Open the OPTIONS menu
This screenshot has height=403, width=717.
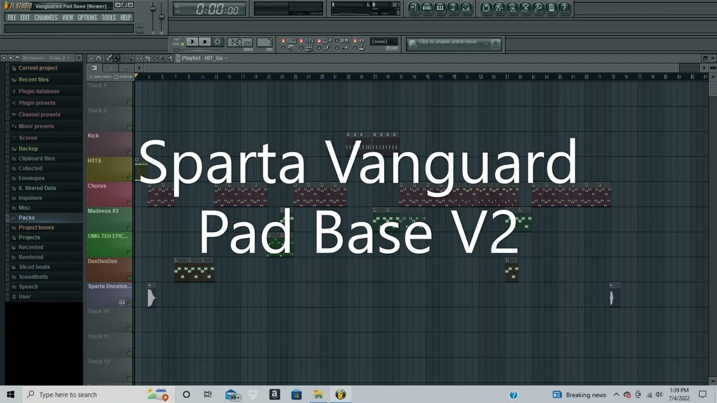(87, 17)
